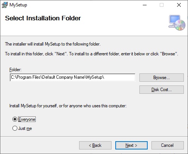Cancel the installation

coord(168,145)
